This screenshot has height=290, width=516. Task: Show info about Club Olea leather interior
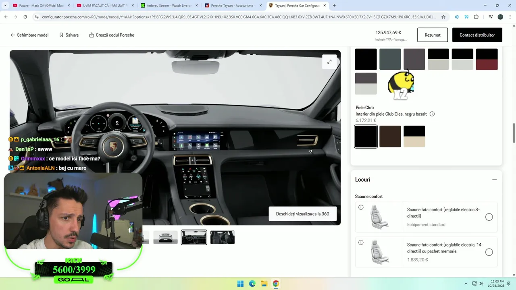point(432,114)
